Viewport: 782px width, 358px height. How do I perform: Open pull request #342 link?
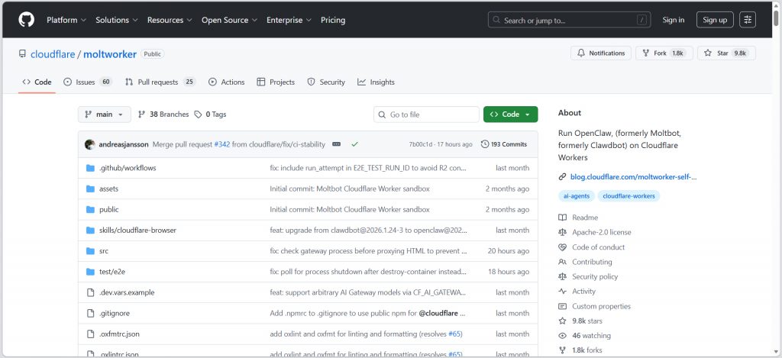pyautogui.click(x=222, y=144)
